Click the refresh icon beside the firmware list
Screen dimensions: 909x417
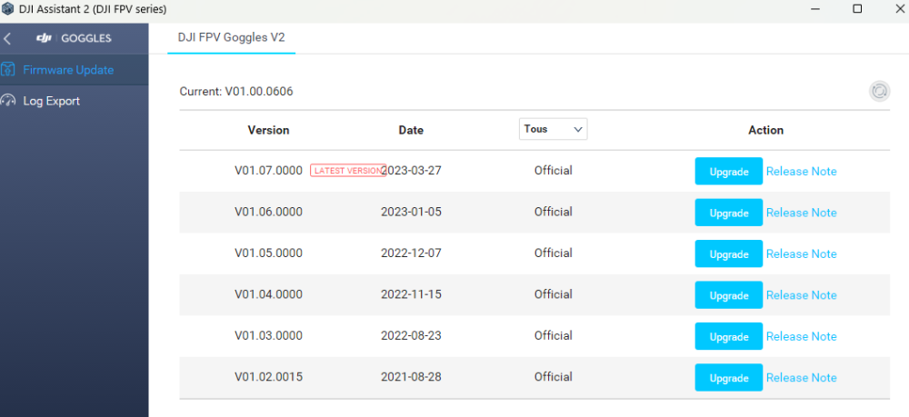(879, 91)
